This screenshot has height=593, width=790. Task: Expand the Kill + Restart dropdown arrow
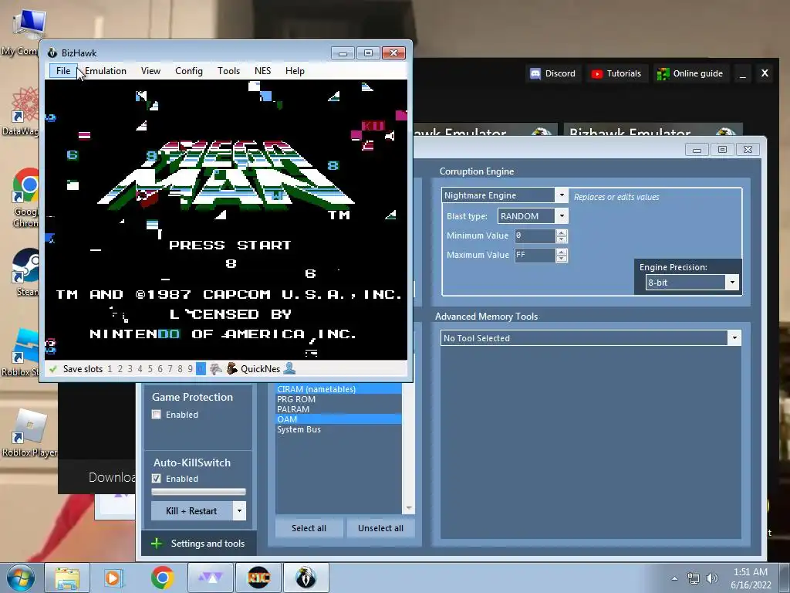pyautogui.click(x=239, y=511)
